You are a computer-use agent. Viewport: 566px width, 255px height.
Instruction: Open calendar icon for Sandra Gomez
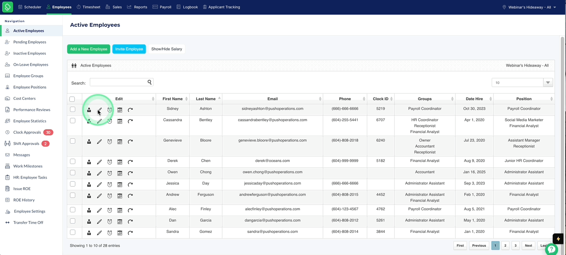click(x=119, y=233)
